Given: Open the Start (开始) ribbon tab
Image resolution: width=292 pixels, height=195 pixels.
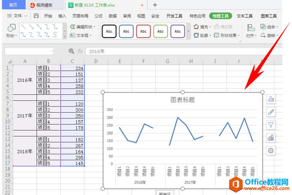Looking at the screenshot, I should [x=48, y=16].
